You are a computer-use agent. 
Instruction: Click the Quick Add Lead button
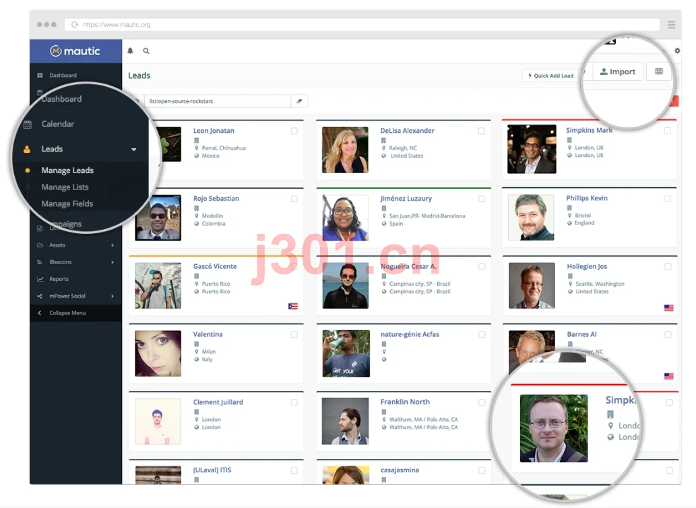[x=551, y=75]
